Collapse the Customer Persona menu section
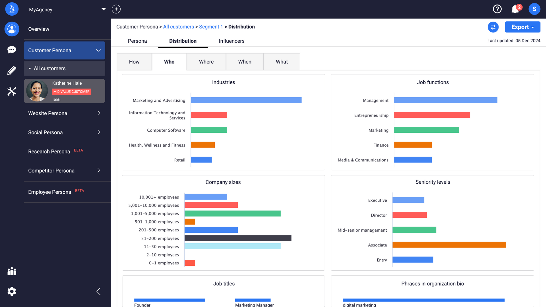The height and width of the screenshot is (307, 546). 98,50
